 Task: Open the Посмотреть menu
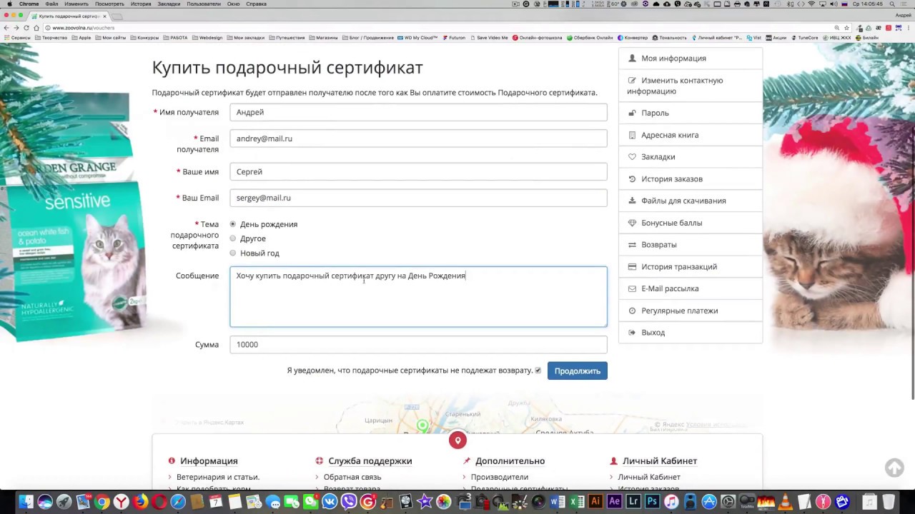pos(109,4)
